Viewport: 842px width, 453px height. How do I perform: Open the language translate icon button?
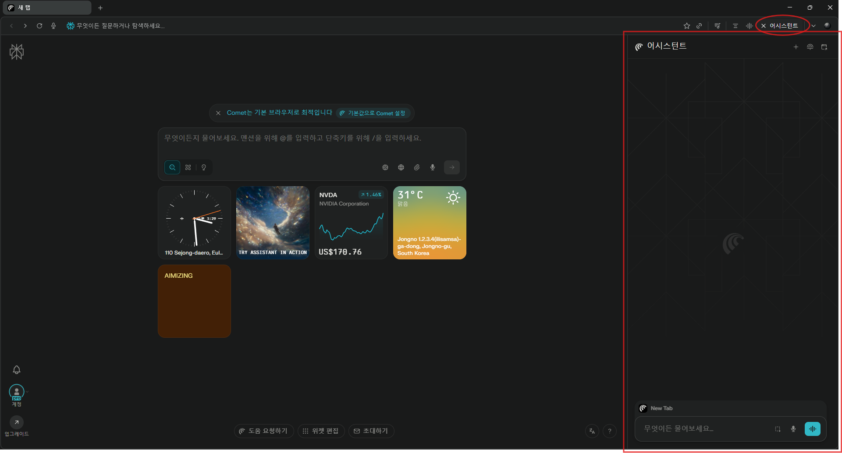tap(592, 431)
